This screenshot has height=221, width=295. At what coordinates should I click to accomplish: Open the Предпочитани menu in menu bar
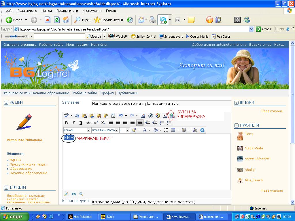(x=67, y=11)
